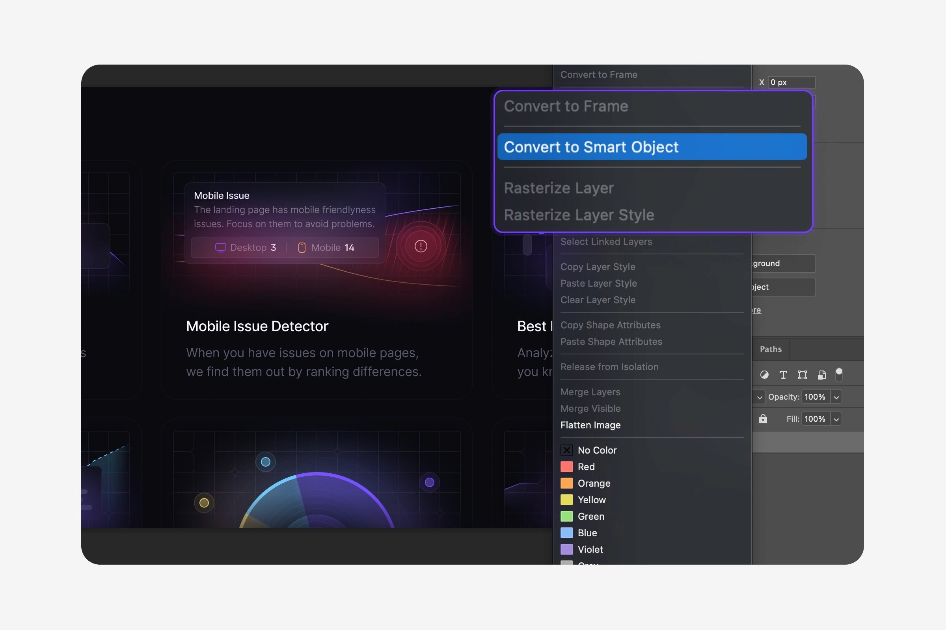This screenshot has width=946, height=630.
Task: Click the alert icon in red circle
Action: click(421, 246)
